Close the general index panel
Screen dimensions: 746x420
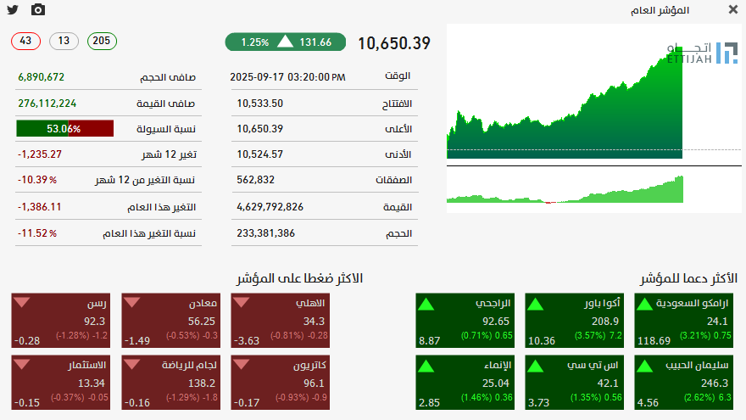[733, 9]
